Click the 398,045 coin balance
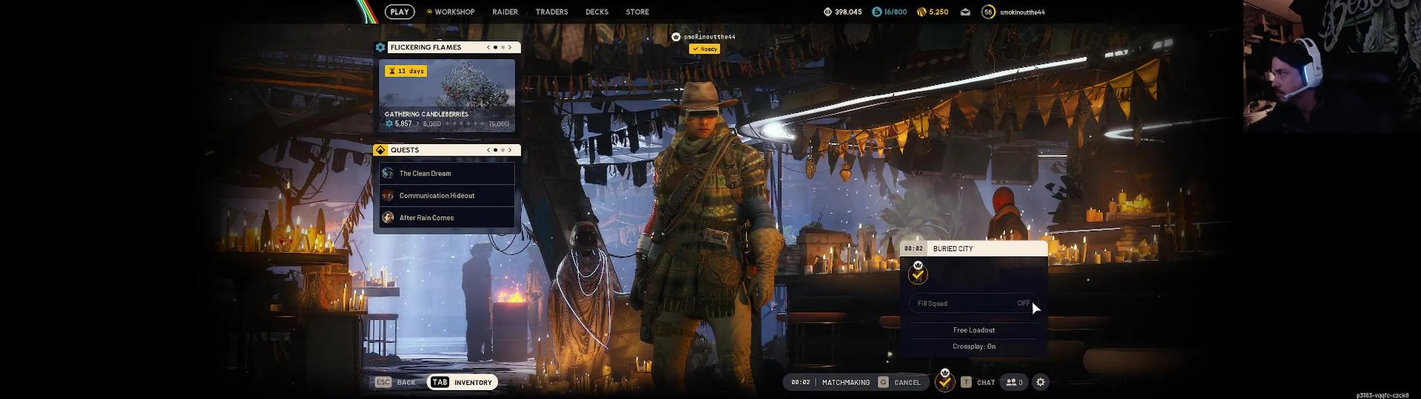The image size is (1421, 399). click(848, 12)
